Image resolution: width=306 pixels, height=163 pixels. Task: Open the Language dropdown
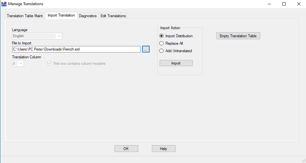(37, 36)
